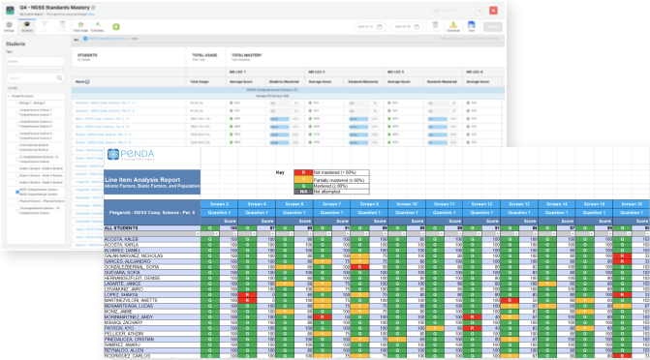Check the Physical Science checkbox
Image resolution: width=650 pixels, height=360 pixels.
click(17, 201)
